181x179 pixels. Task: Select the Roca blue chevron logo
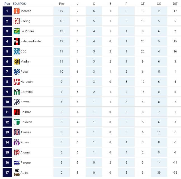pyautogui.click(x=17, y=72)
